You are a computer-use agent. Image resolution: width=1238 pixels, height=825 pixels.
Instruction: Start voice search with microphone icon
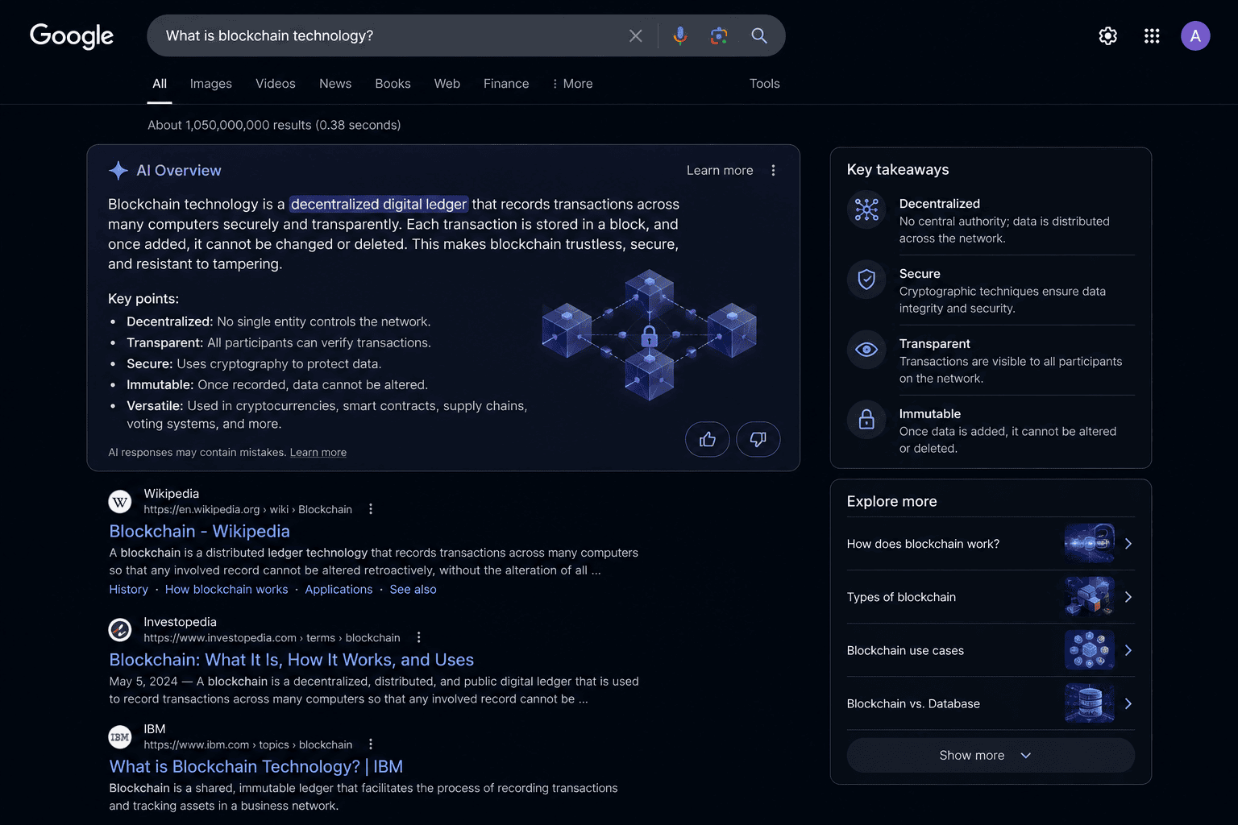pyautogui.click(x=680, y=35)
